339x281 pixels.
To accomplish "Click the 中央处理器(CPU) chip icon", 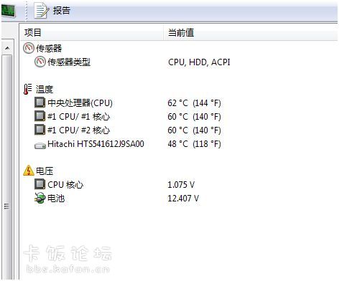I will (x=40, y=103).
